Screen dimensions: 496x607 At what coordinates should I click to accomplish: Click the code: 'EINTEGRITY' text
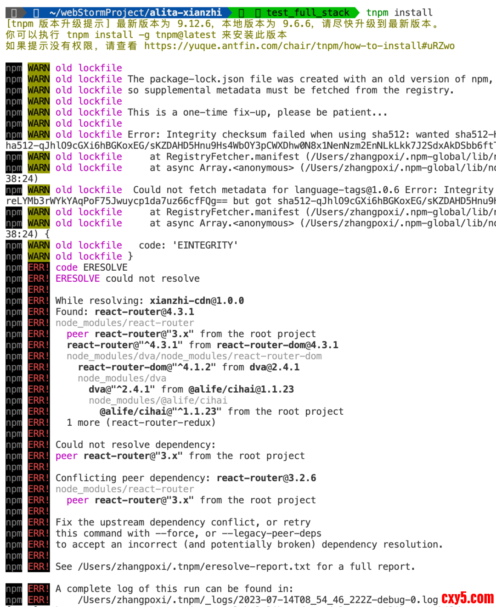click(x=188, y=245)
